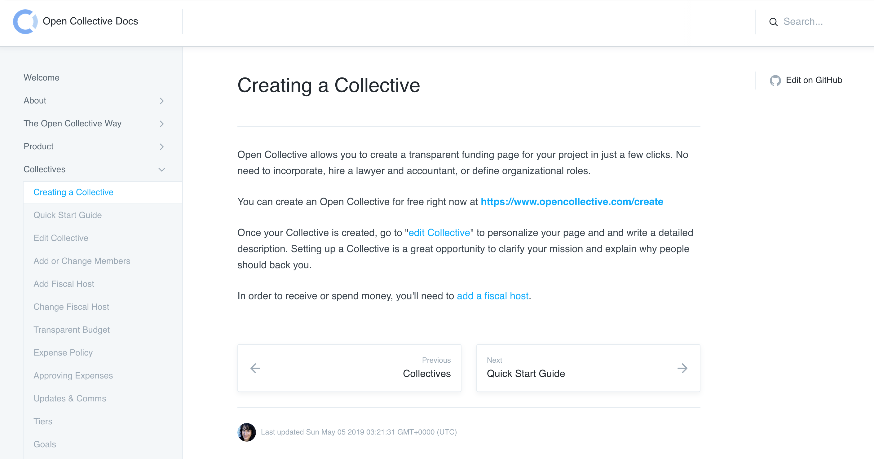Viewport: 874px width, 459px height.
Task: Click the left arrow in Previous Collectives card
Action: click(x=255, y=368)
